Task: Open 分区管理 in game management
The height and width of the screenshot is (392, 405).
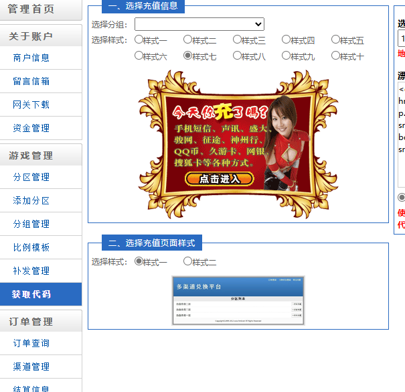Action: (x=31, y=177)
